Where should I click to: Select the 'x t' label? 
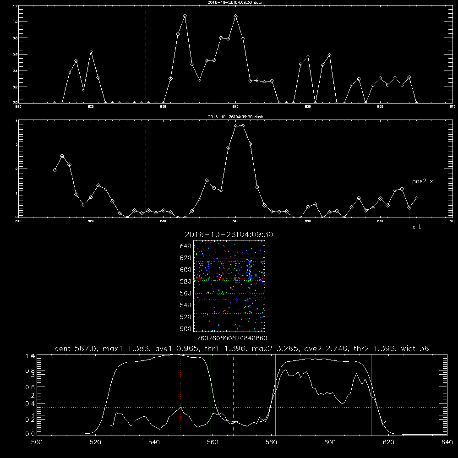coord(416,227)
